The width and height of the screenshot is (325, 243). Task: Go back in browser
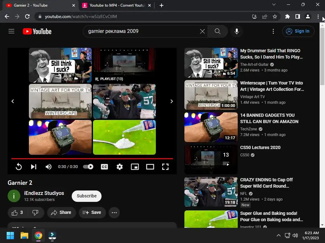click(7, 16)
